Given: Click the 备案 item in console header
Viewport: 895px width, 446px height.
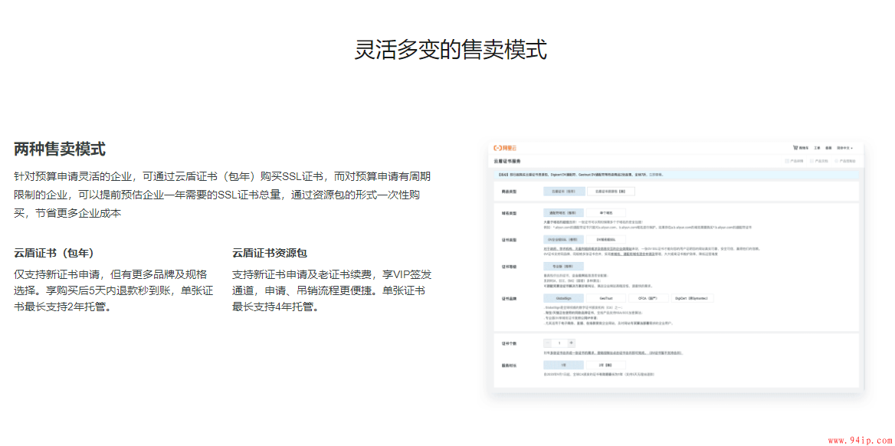Looking at the screenshot, I should pos(828,147).
